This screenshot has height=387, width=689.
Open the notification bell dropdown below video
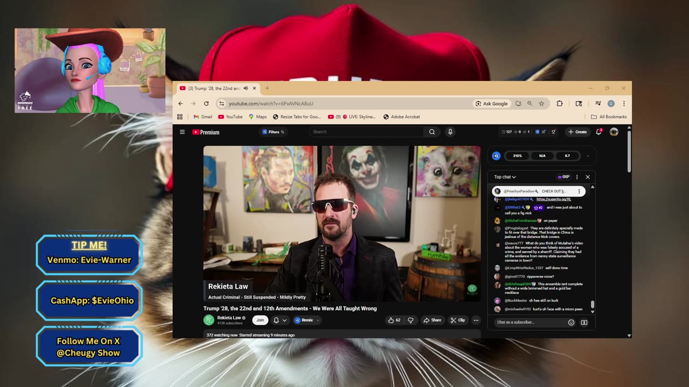pos(280,320)
